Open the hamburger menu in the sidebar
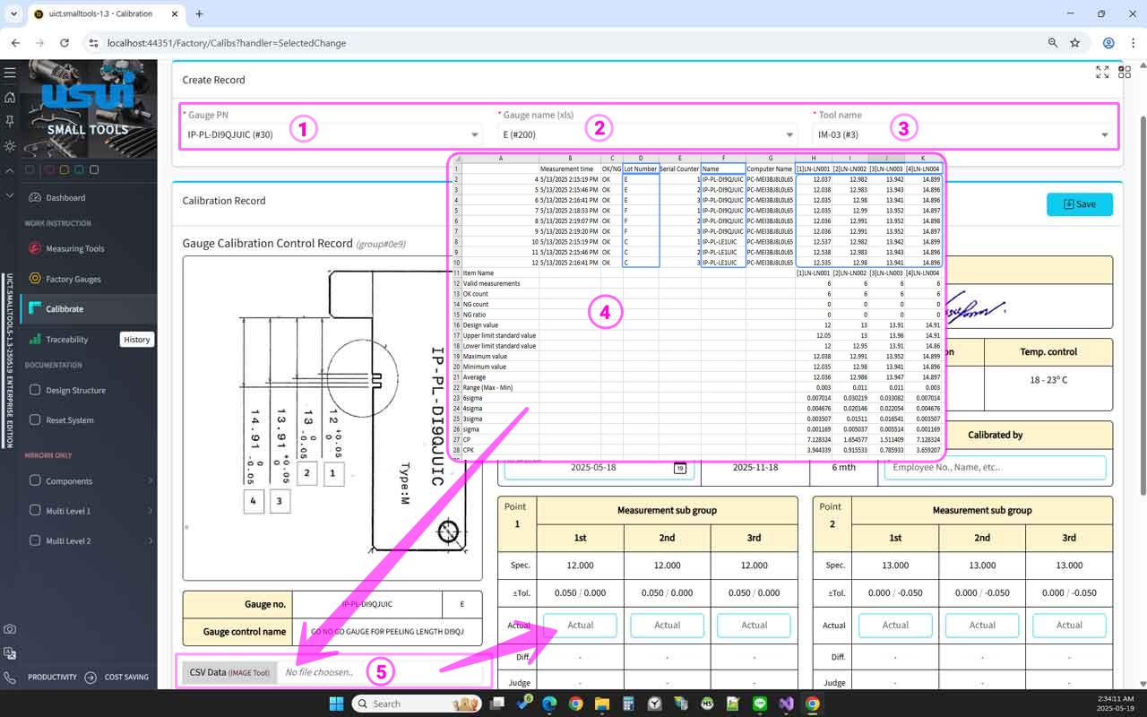Screen dimensions: 1147x717 pyautogui.click(x=9, y=73)
